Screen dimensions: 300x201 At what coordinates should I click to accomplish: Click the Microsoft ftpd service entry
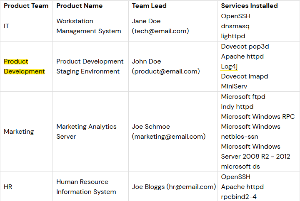[x=243, y=97]
